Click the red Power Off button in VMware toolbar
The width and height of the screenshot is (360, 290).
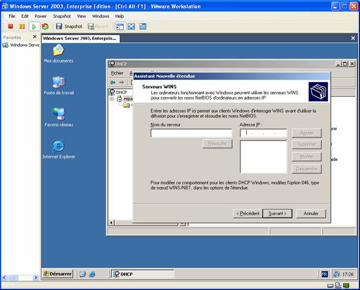tap(10, 26)
